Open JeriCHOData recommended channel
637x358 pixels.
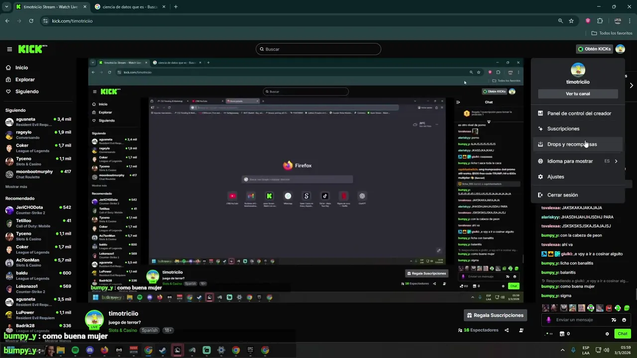[38, 210]
